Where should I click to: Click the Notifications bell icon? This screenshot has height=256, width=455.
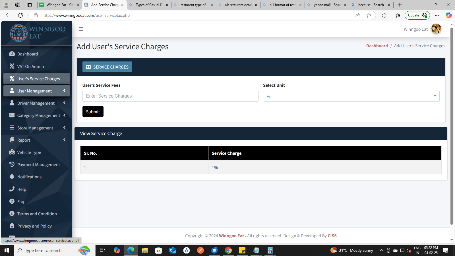coord(12,177)
